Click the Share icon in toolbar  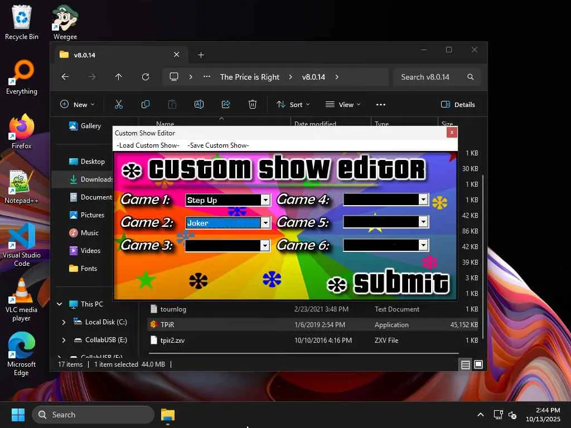(226, 104)
